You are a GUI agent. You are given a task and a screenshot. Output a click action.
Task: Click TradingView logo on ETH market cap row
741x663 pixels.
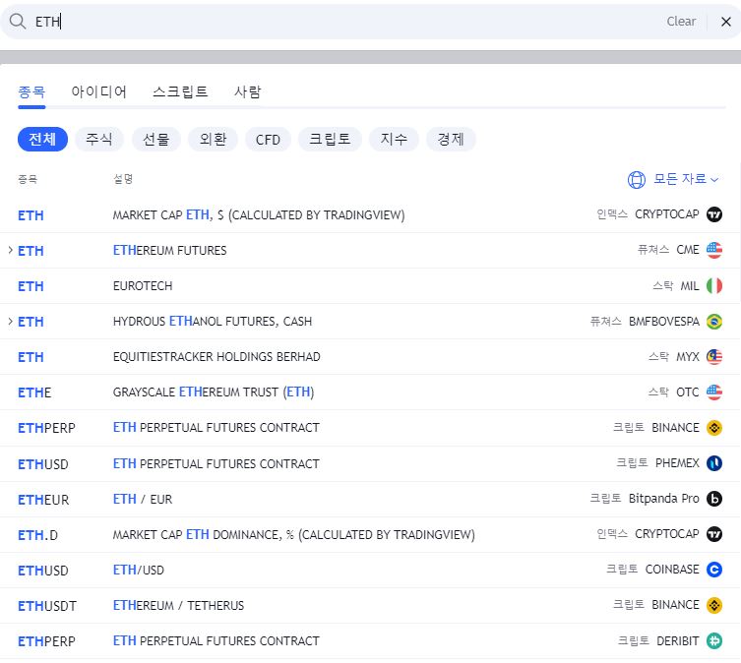(714, 214)
